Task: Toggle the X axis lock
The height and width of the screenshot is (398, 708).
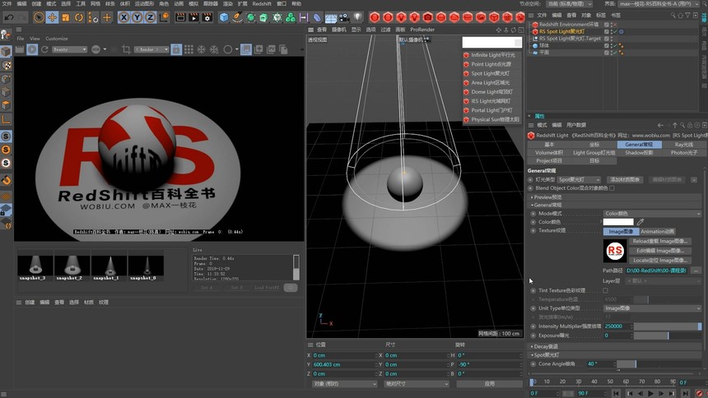Action: click(x=123, y=17)
